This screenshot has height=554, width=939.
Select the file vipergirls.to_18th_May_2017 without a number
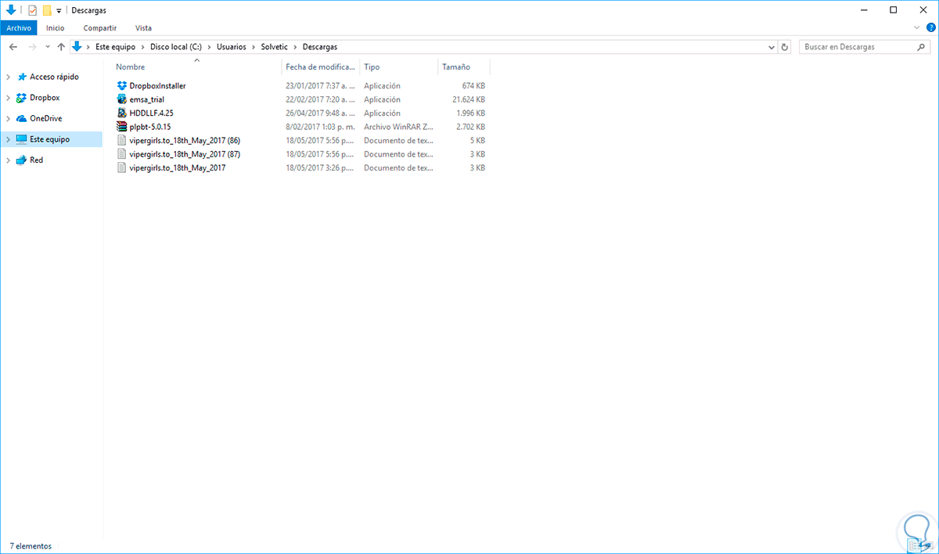(x=178, y=167)
